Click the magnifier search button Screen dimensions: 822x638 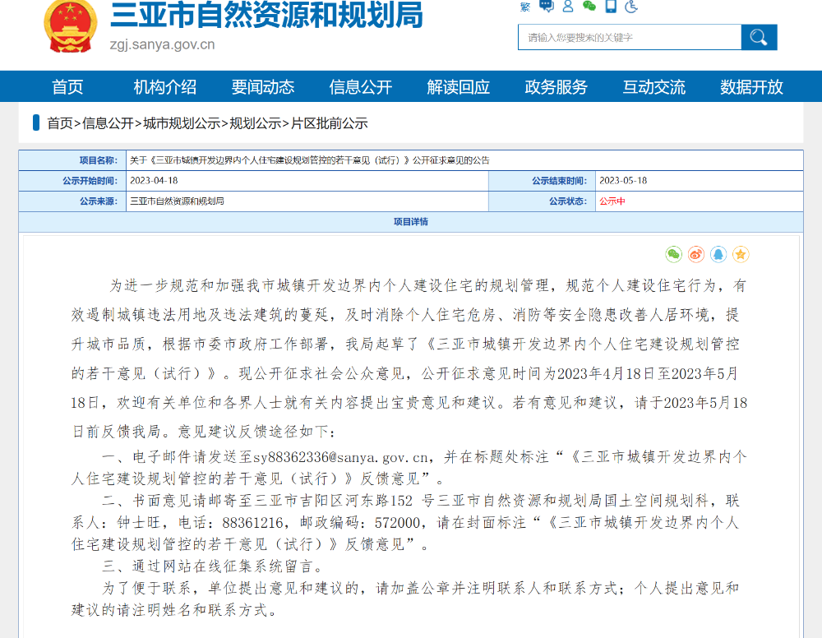pos(759,37)
